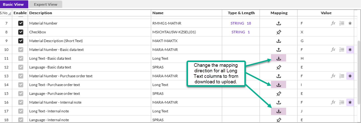Toggle Enable checkbox for Material Description row 9
Viewport: 361px width, 123px height.
[21, 41]
